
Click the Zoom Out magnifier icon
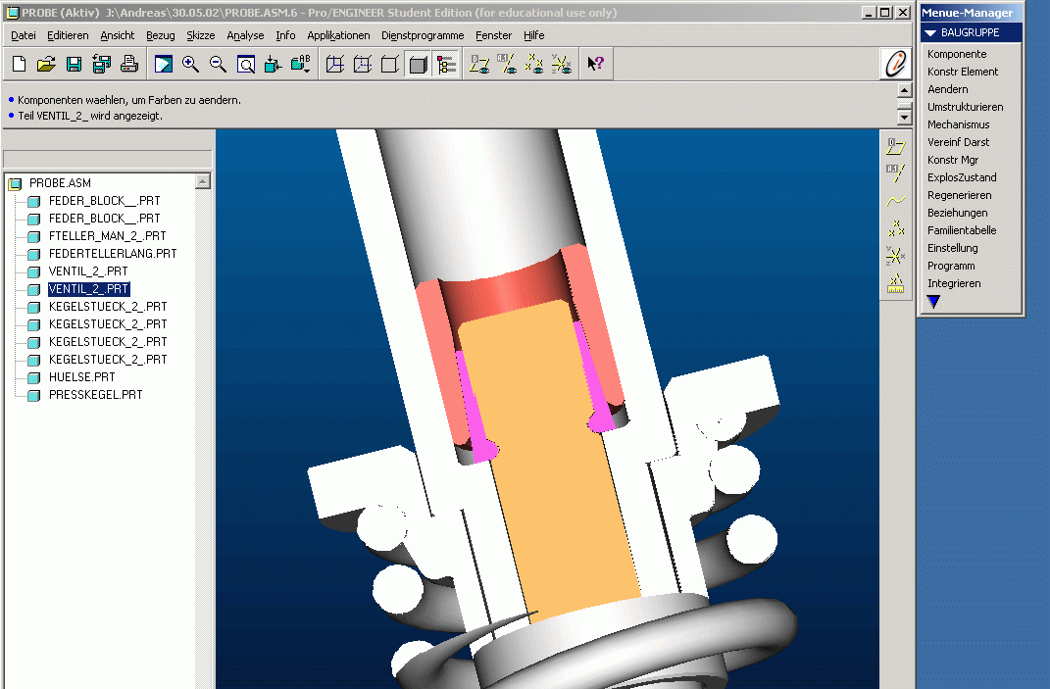218,65
